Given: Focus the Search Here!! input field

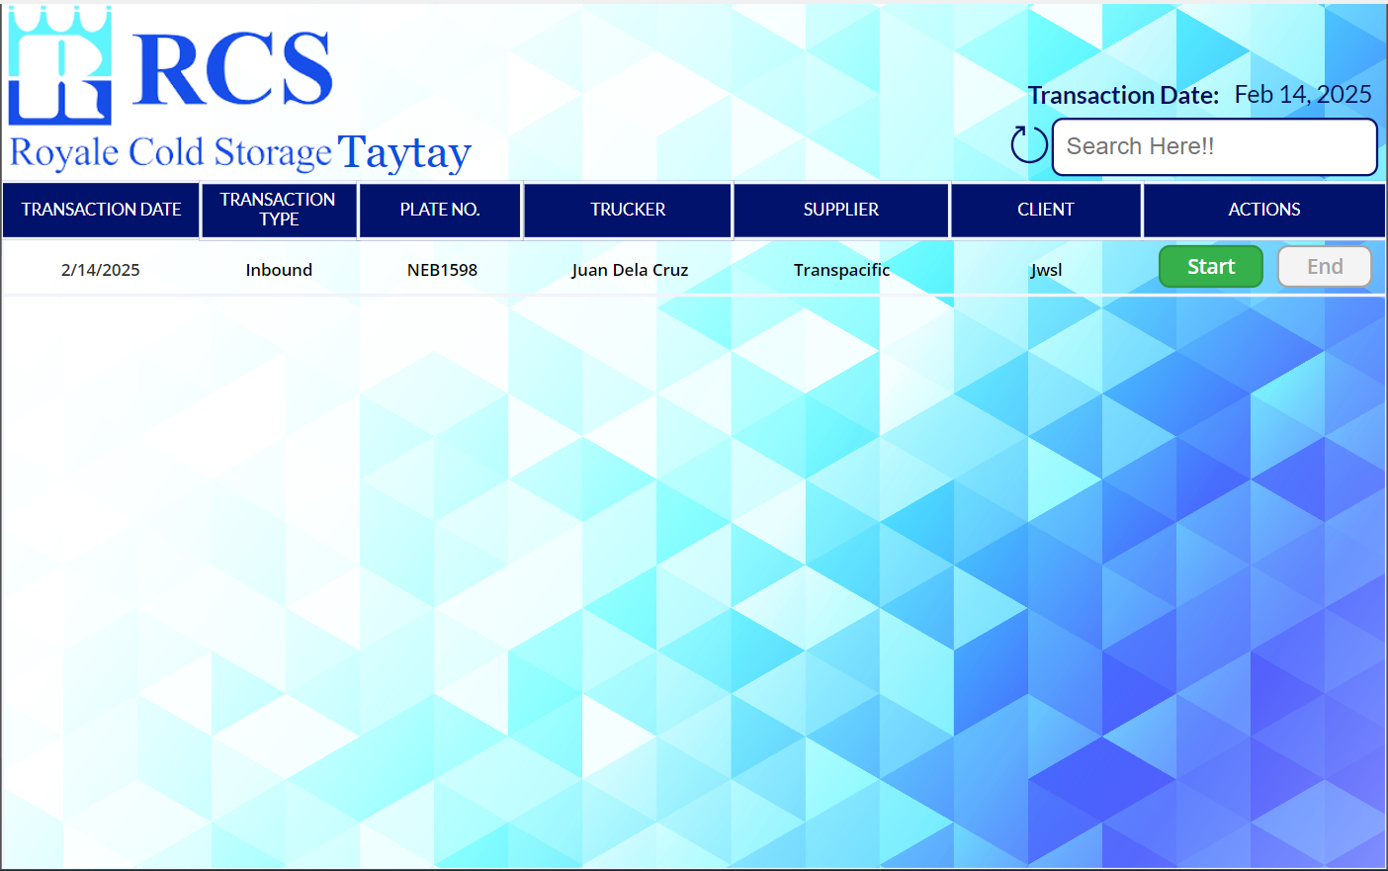Looking at the screenshot, I should [x=1214, y=146].
